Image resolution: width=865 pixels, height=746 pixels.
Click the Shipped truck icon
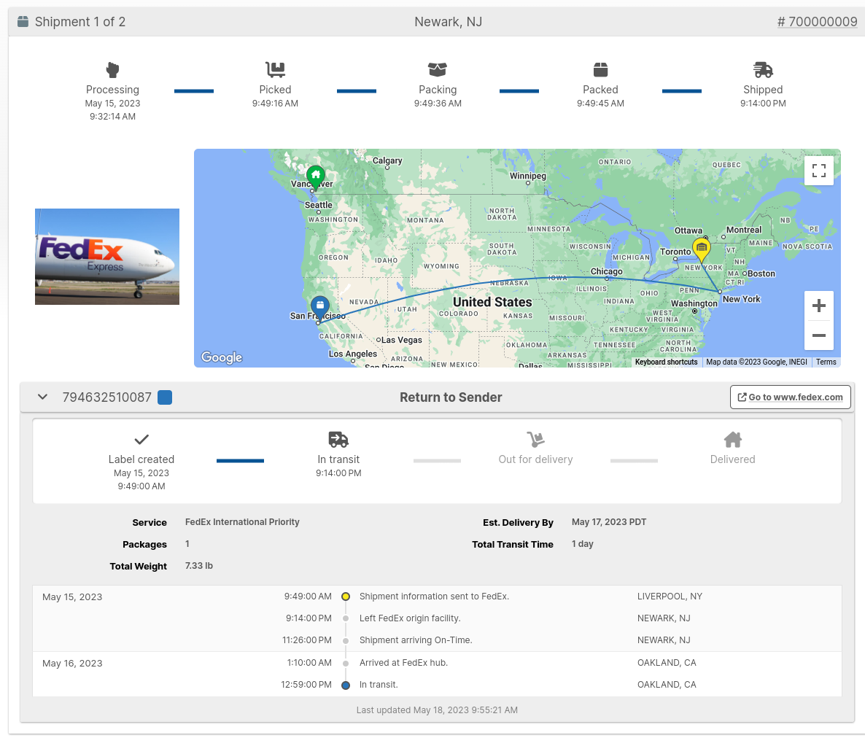(763, 70)
